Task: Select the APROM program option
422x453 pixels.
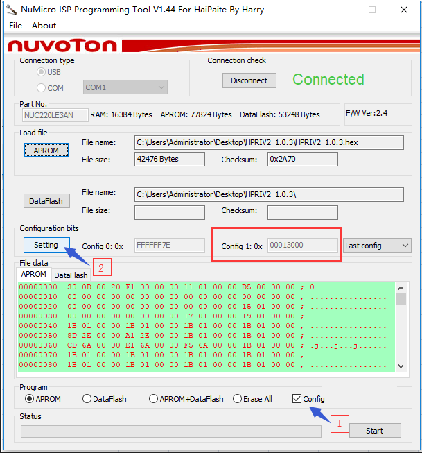Action: click(43, 399)
